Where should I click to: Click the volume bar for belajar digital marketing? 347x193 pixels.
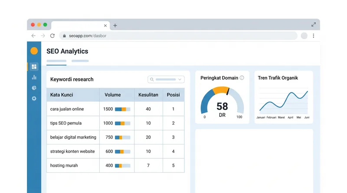pos(123,137)
